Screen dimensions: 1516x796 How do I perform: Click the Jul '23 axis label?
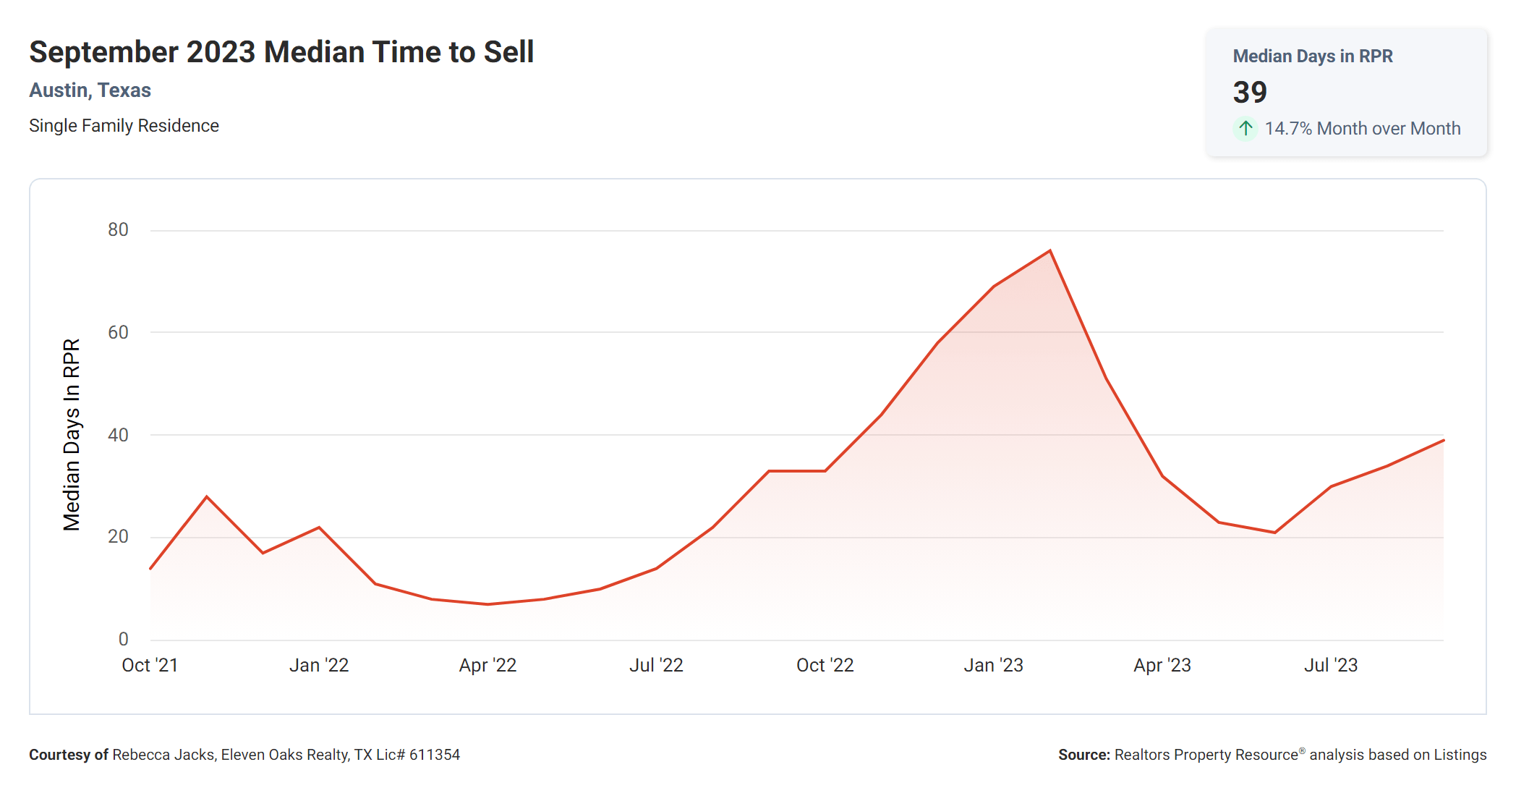point(1330,665)
